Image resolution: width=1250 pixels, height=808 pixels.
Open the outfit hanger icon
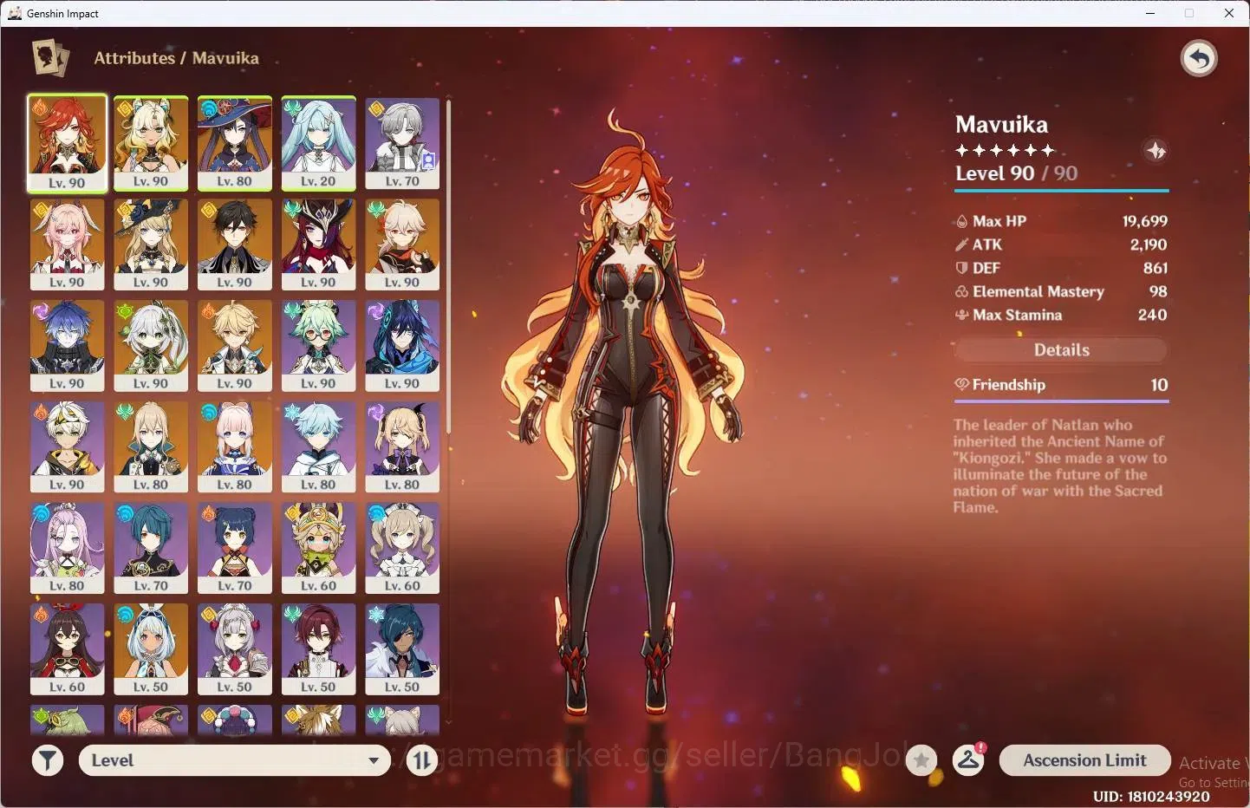pyautogui.click(x=968, y=760)
